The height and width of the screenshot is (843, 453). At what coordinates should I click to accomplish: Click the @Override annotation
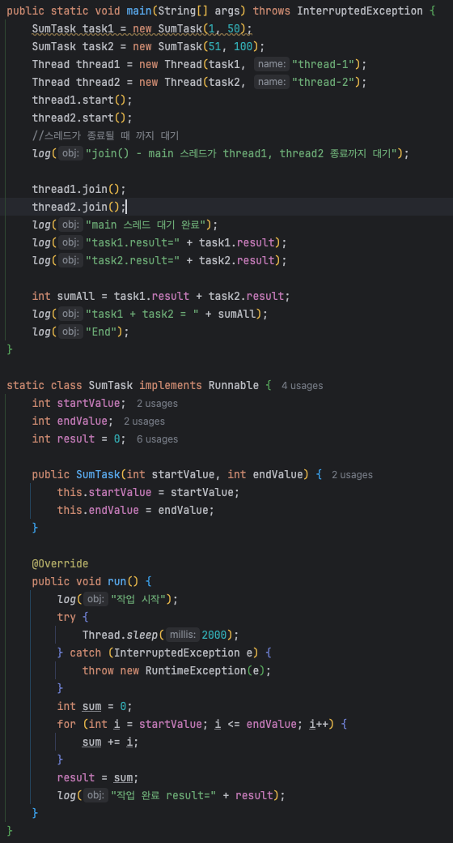pyautogui.click(x=60, y=563)
